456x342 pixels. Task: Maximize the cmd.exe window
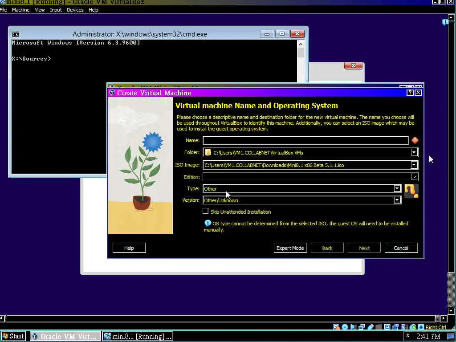(x=282, y=34)
